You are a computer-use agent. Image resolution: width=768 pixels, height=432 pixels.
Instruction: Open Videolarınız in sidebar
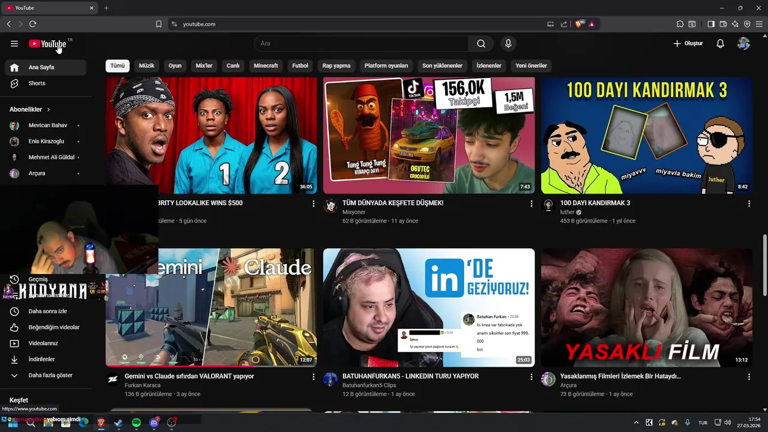[x=46, y=343]
